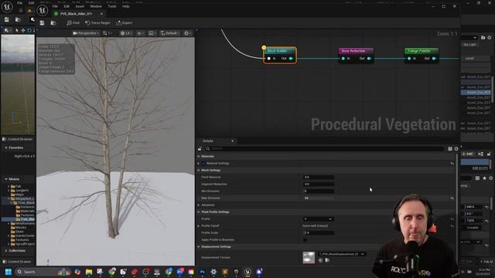Collapse the Favorites section in the Content Browser

pos(6,147)
